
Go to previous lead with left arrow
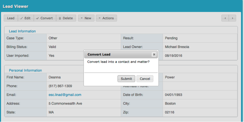tap(225, 18)
